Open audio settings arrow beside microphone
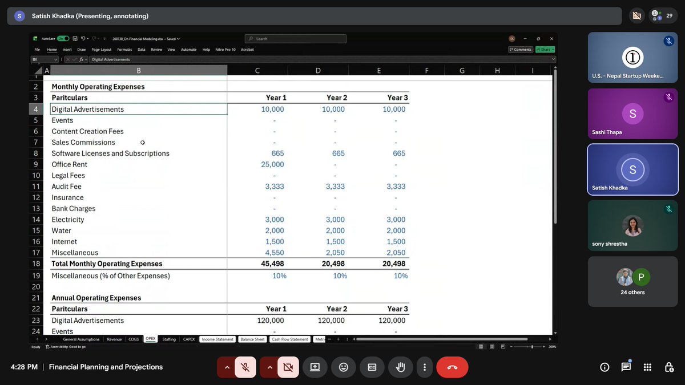This screenshot has width=685, height=385. tap(227, 367)
